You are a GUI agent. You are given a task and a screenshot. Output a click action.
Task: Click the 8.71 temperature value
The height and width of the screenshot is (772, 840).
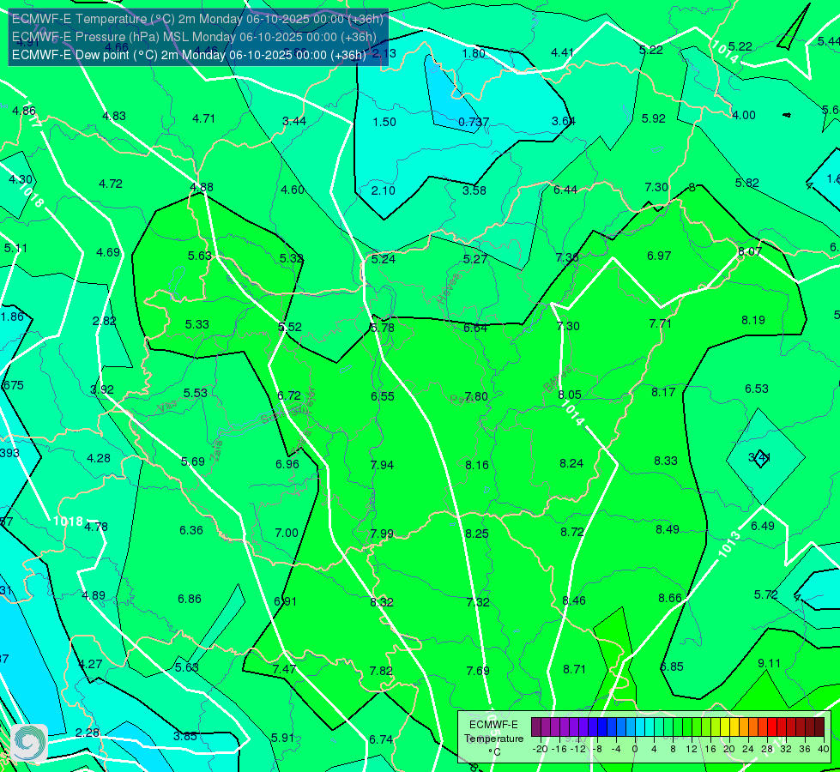pyautogui.click(x=574, y=669)
